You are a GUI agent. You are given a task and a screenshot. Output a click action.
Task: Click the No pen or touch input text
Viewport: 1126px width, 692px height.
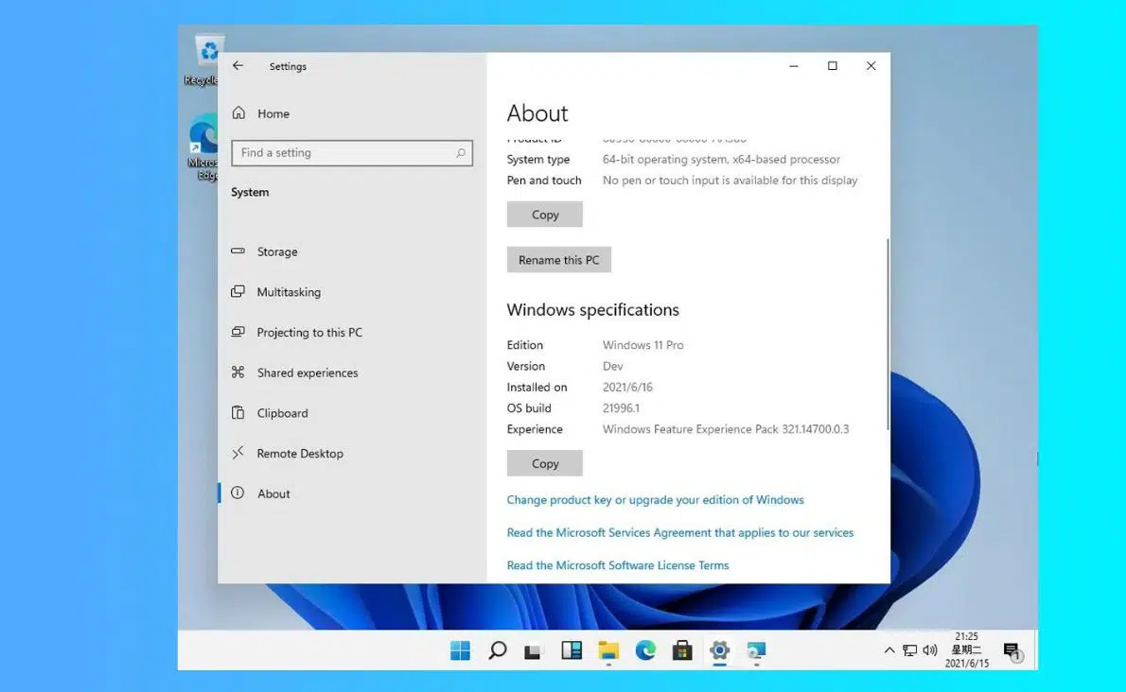click(730, 180)
